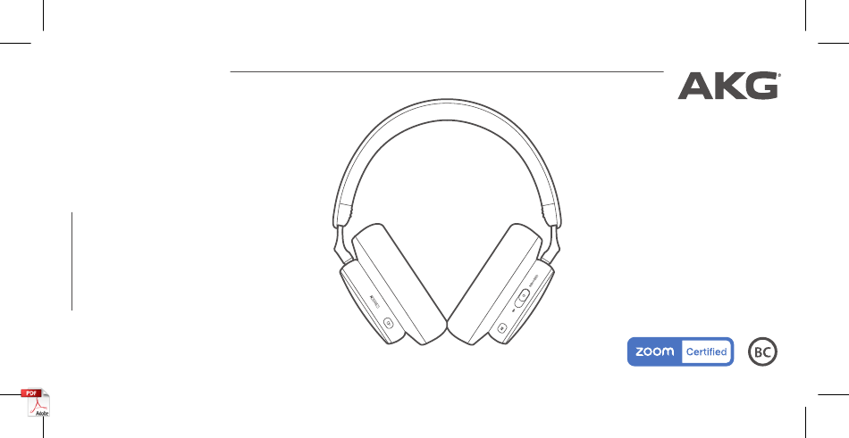Tap the square button on right earcup
This screenshot has height=438, width=849.
(x=502, y=327)
